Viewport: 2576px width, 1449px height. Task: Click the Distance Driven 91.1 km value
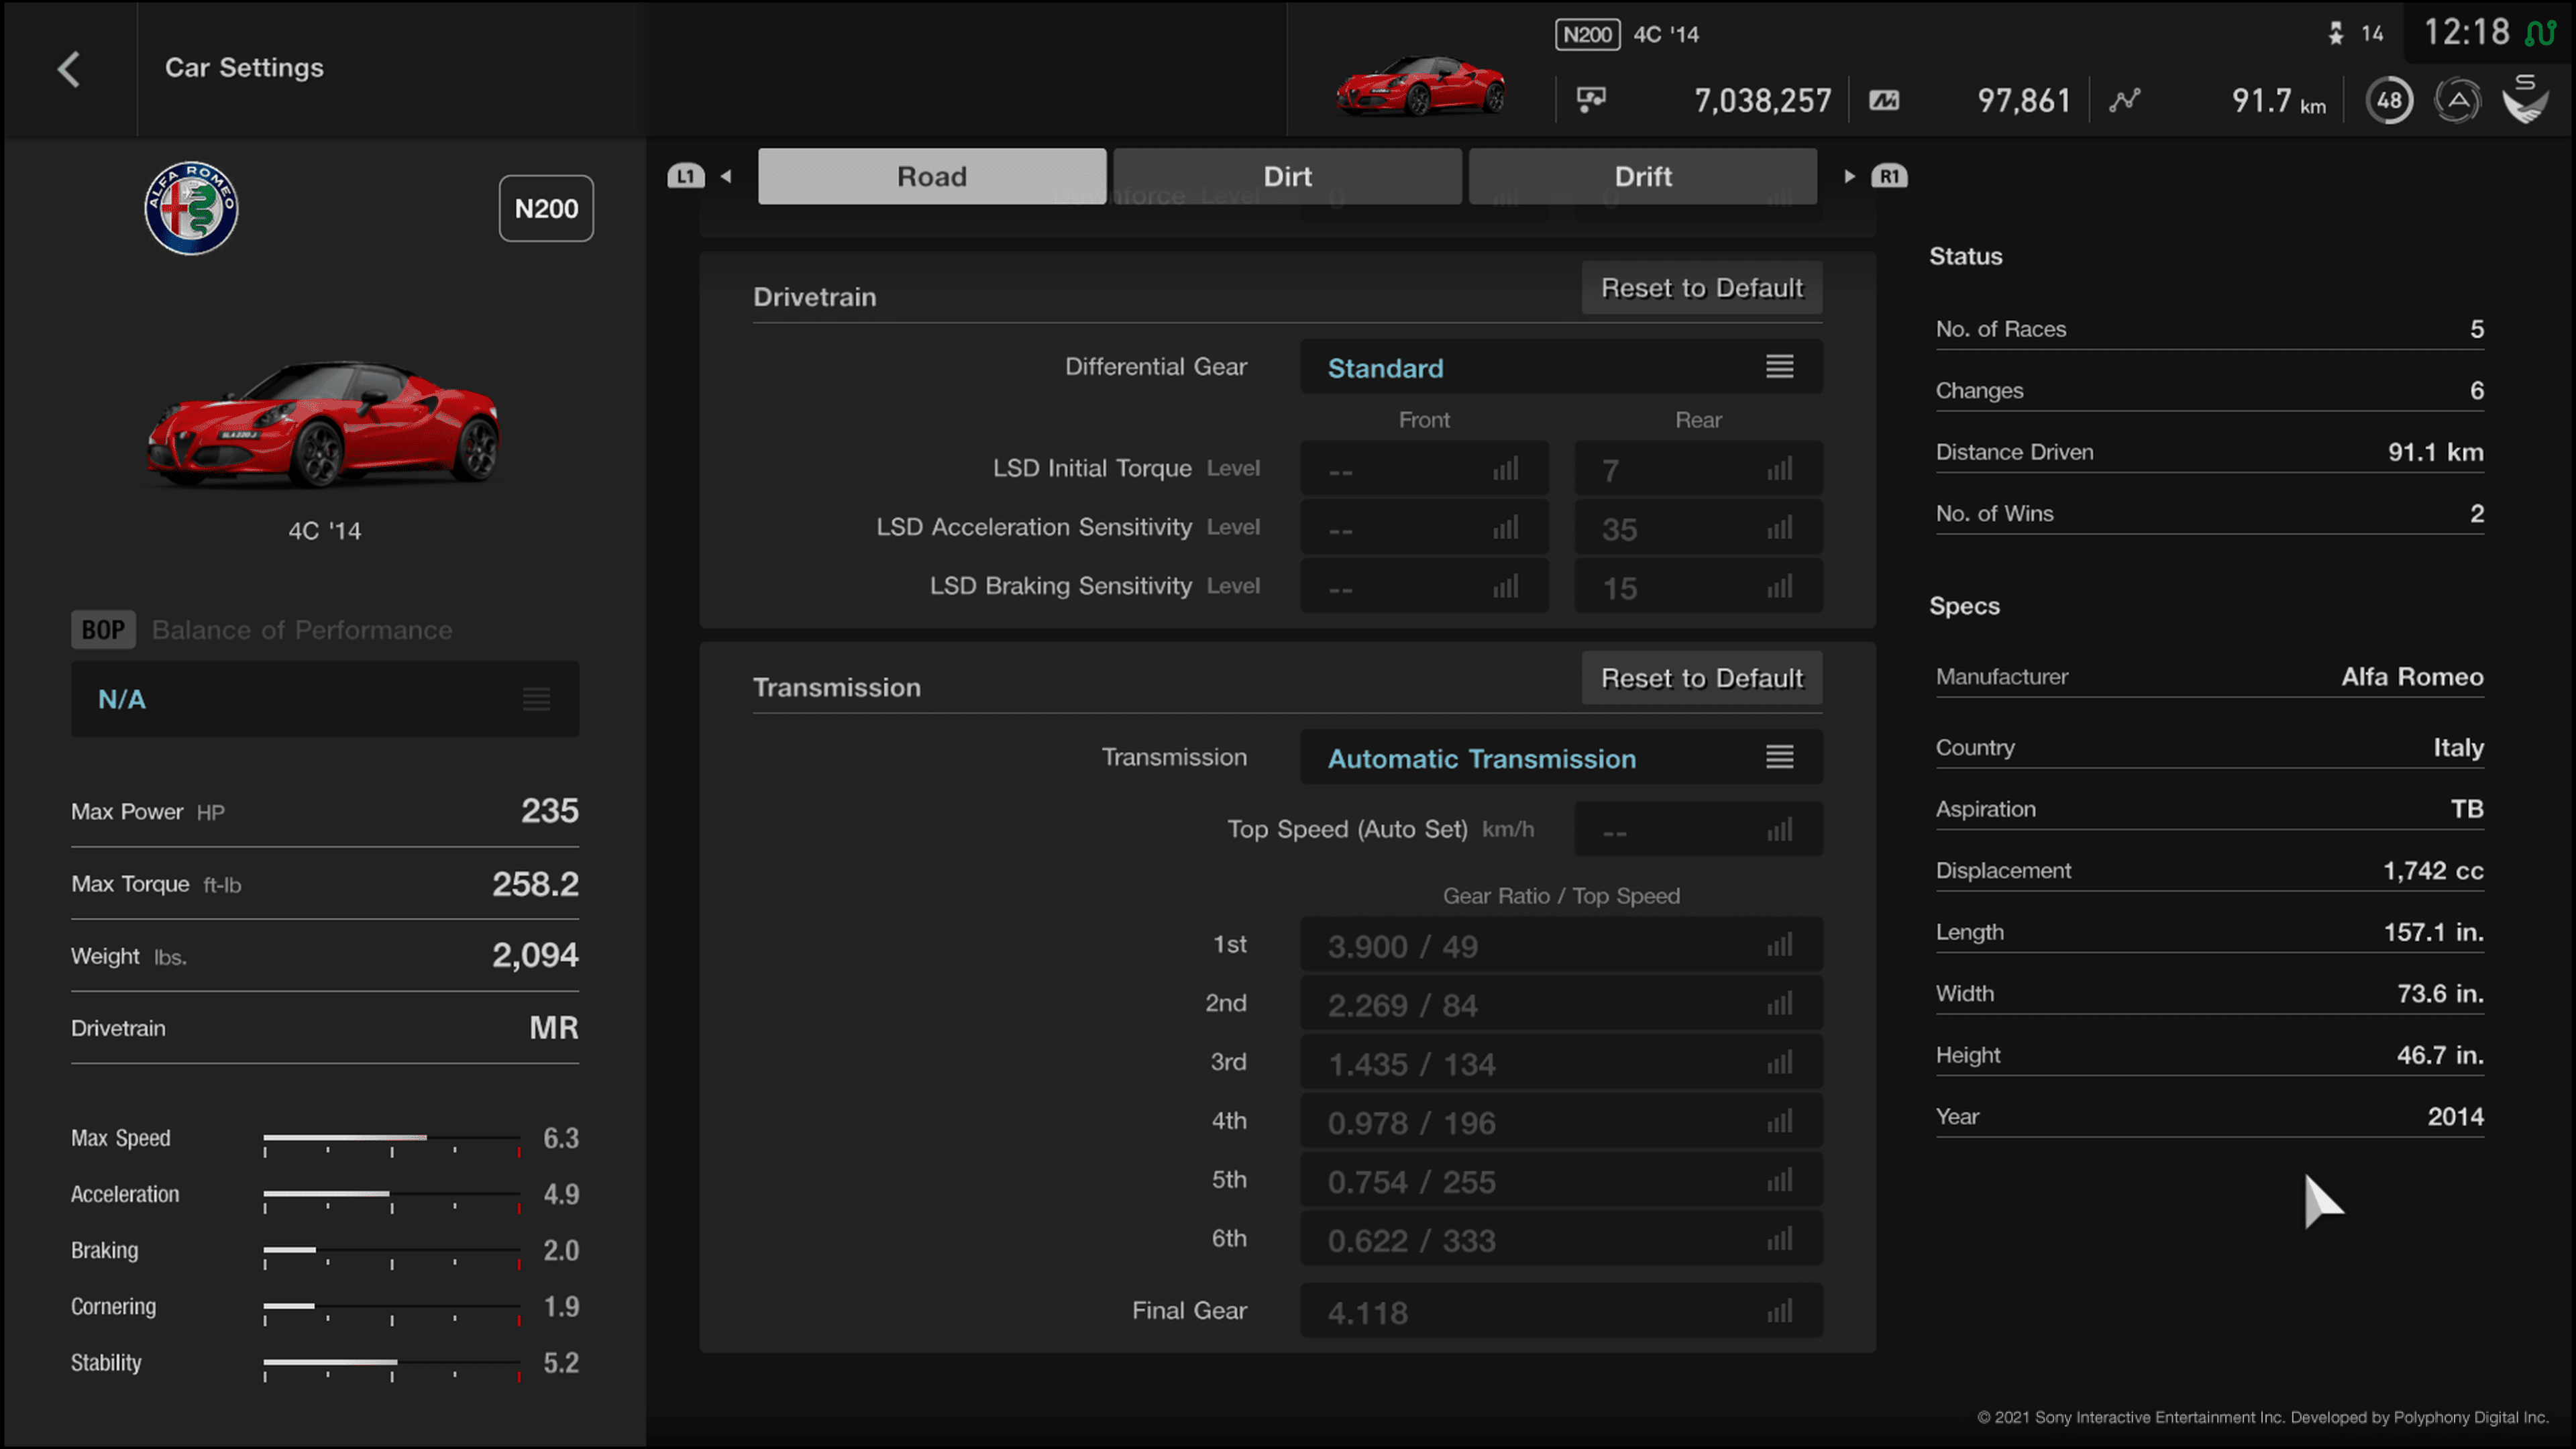(x=2435, y=452)
